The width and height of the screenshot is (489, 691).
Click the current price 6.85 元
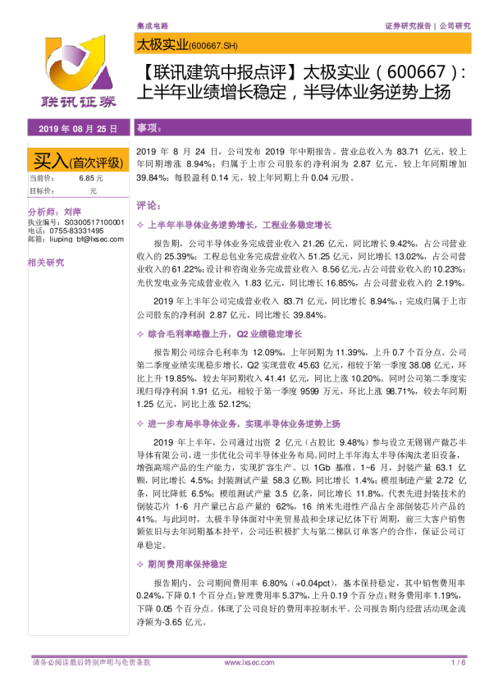pos(91,178)
